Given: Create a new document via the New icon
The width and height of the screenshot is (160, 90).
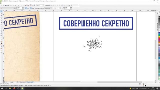Looking at the screenshot, I should [1, 5].
